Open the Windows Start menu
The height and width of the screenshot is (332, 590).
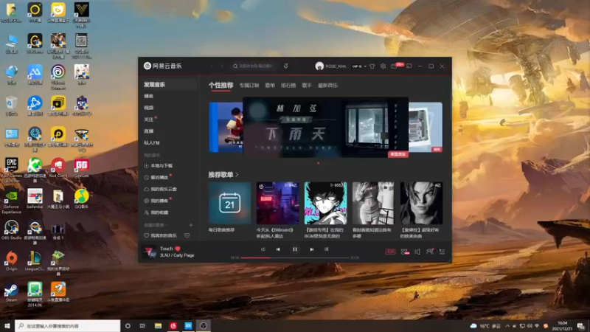click(7, 325)
